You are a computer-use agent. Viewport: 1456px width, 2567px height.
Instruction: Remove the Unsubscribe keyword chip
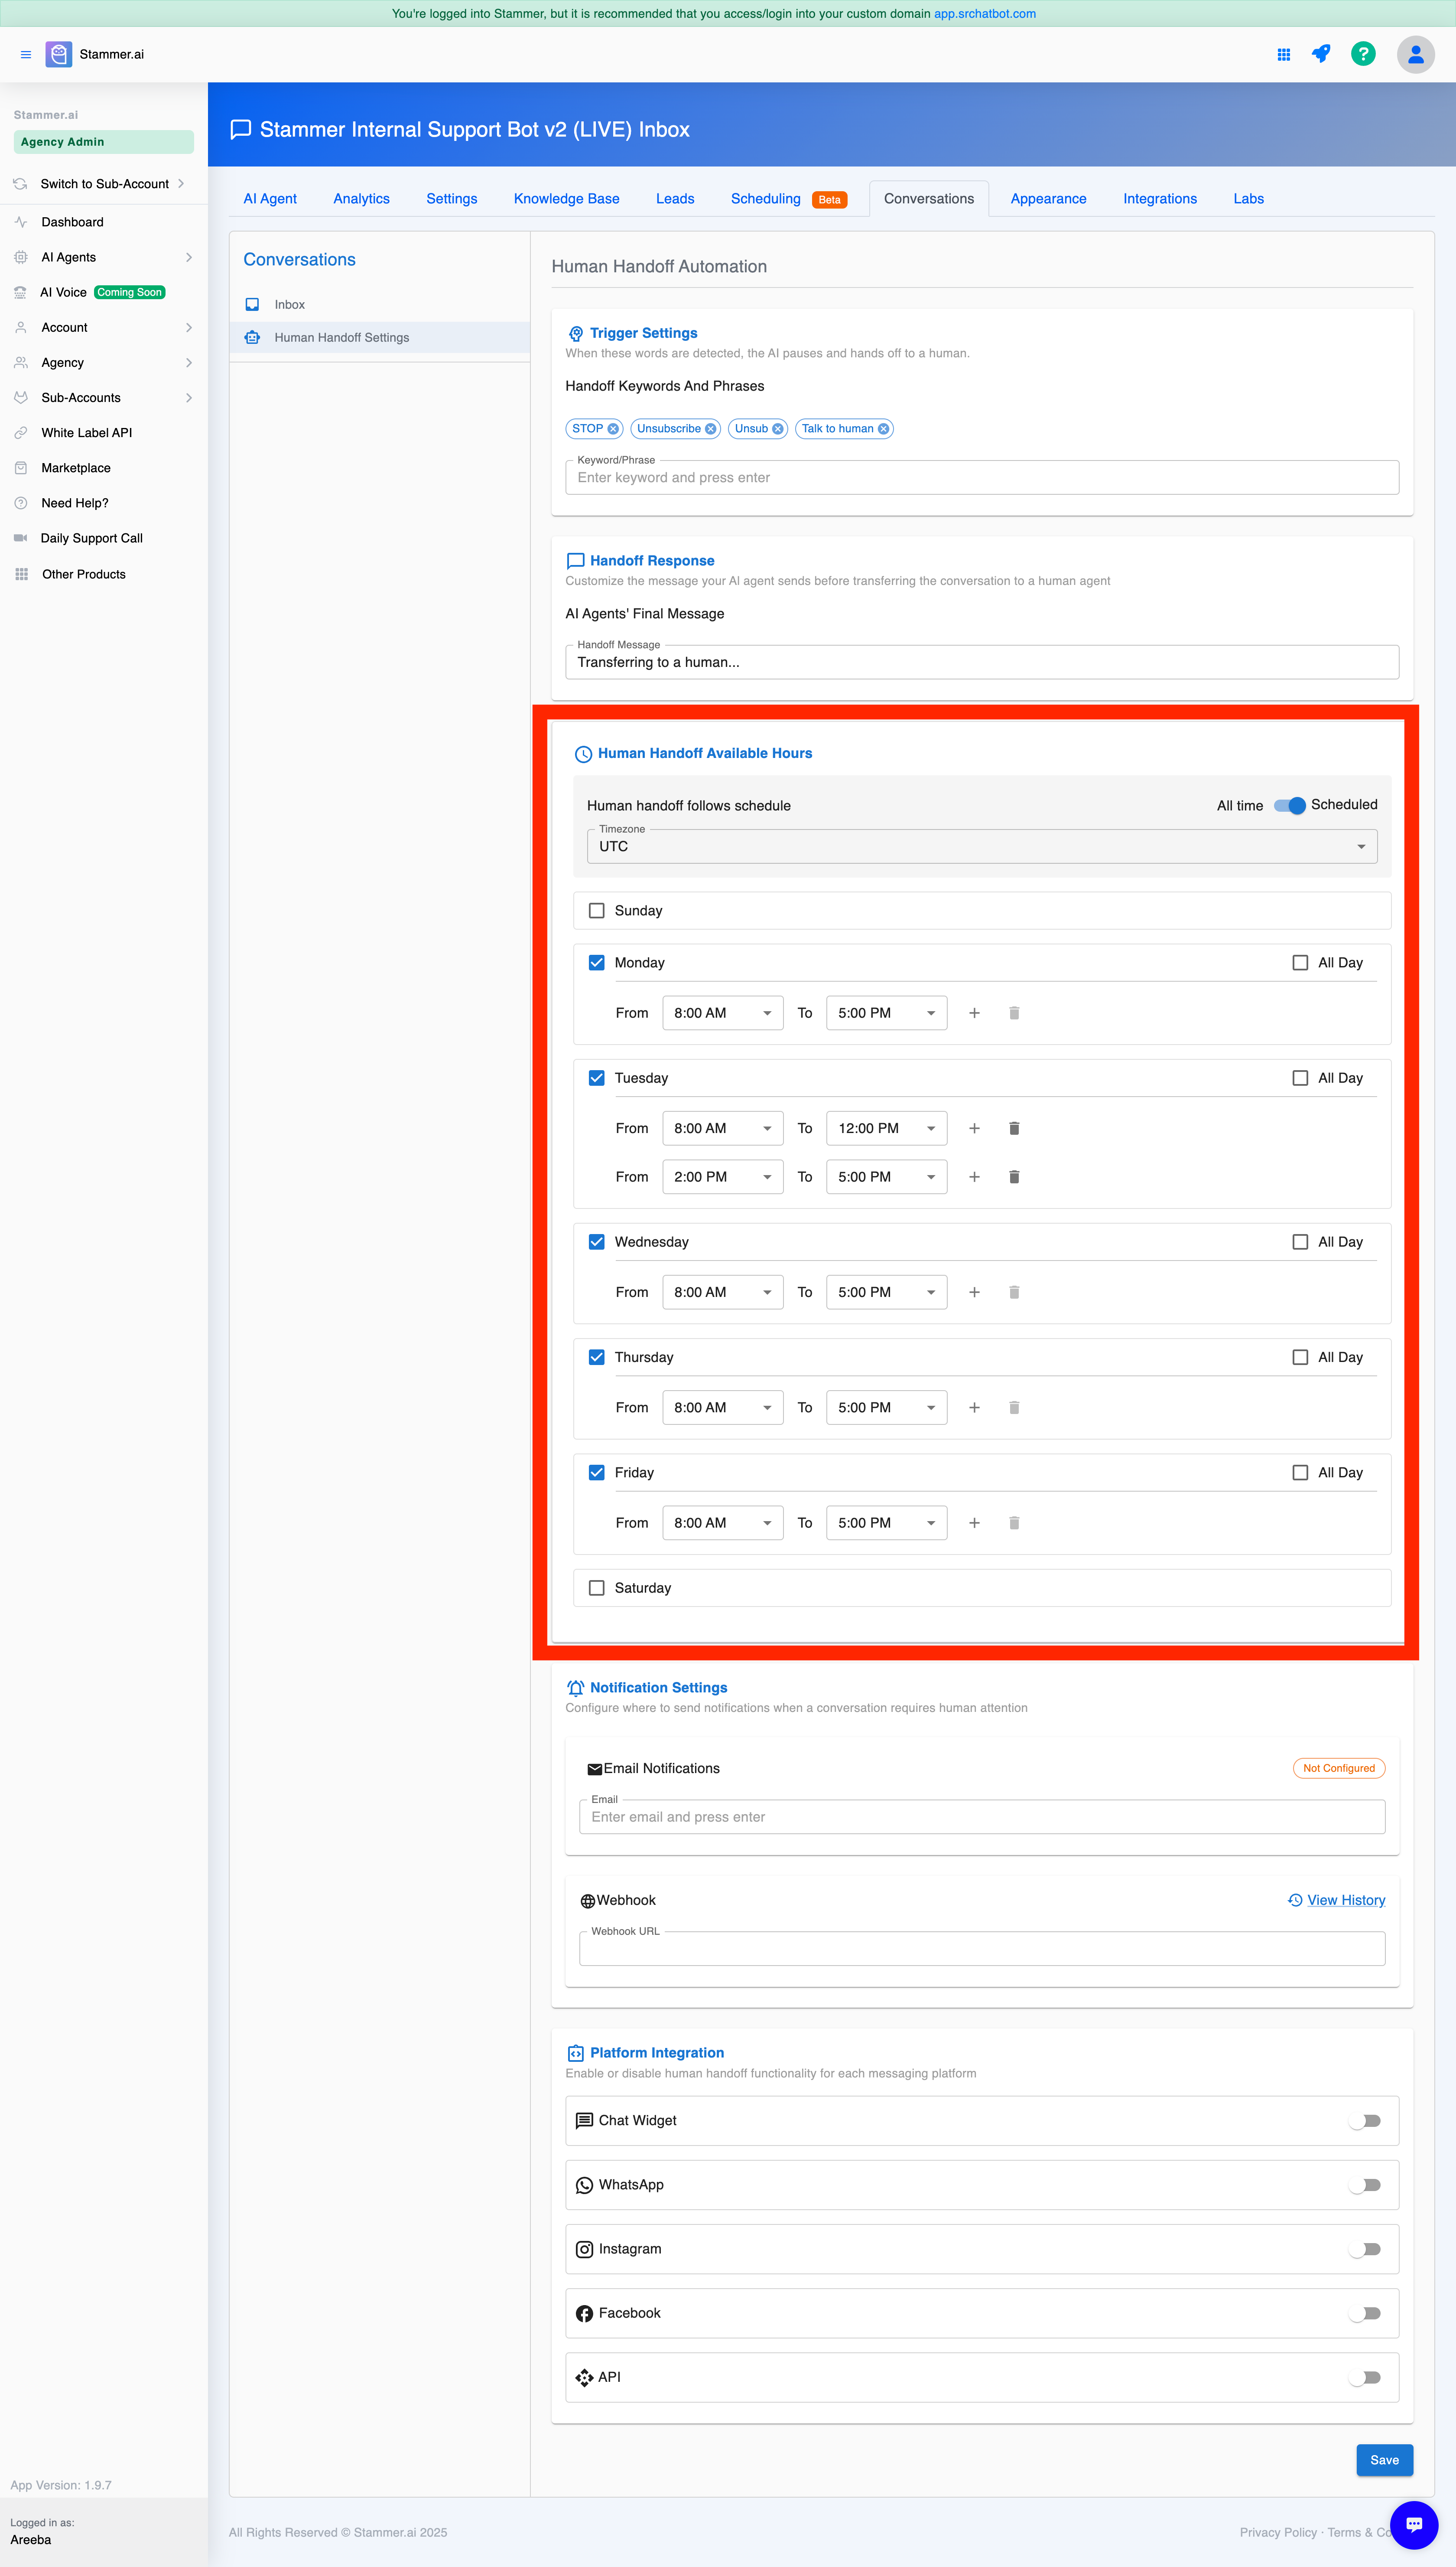coord(711,429)
